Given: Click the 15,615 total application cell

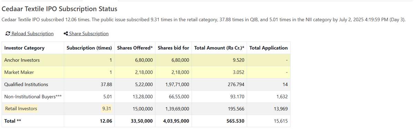Looking at the screenshot, I should point(281,121).
